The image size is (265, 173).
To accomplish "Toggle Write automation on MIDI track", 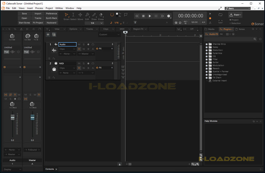I will coord(84,68).
